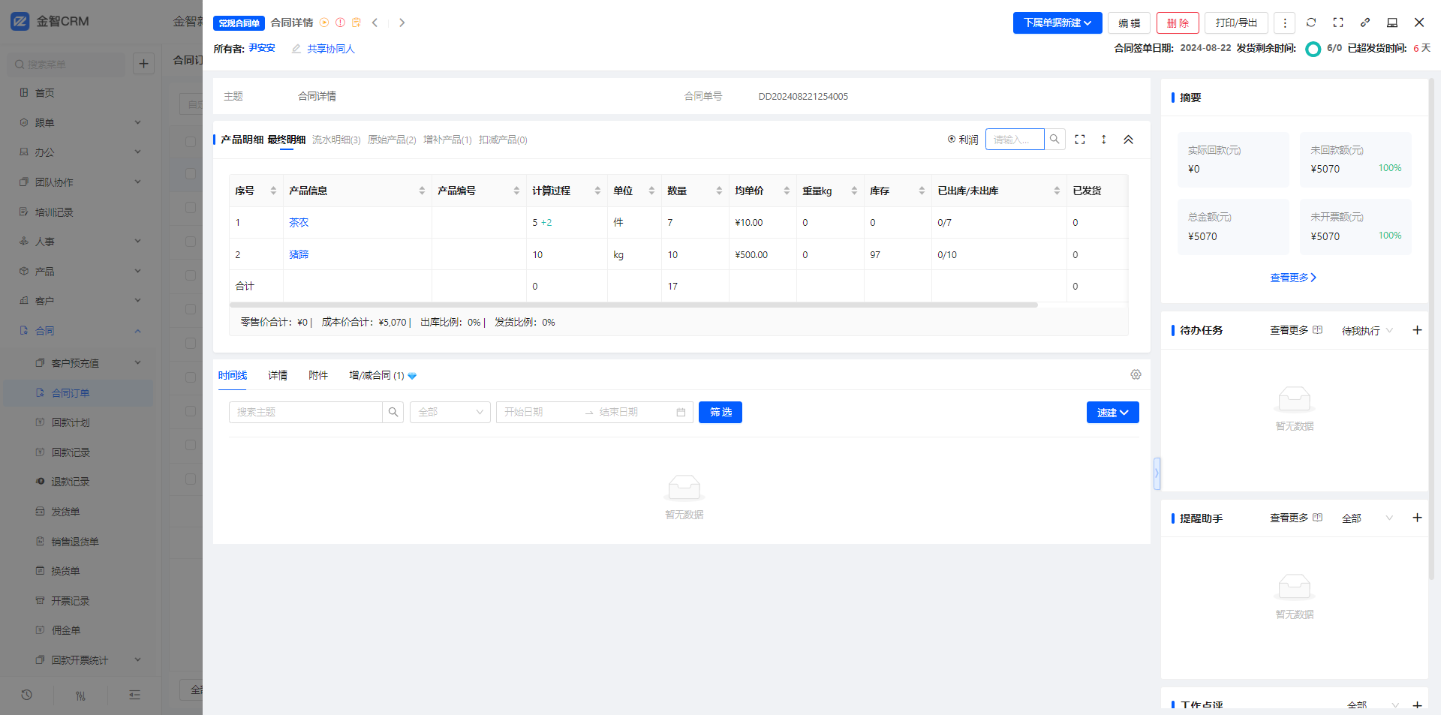The image size is (1441, 715).
Task: Expand product table to fullscreen
Action: 1080,140
